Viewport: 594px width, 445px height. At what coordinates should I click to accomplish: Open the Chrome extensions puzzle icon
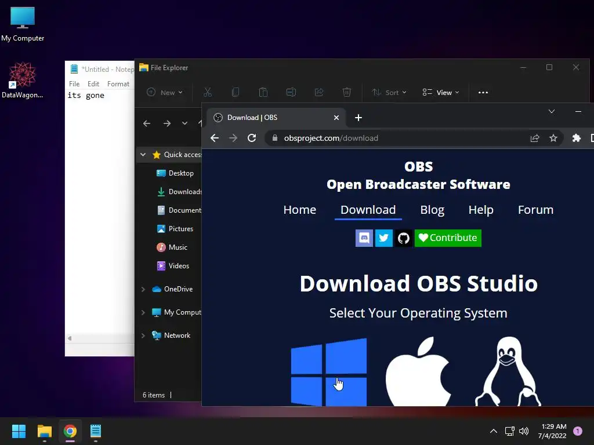pyautogui.click(x=576, y=138)
